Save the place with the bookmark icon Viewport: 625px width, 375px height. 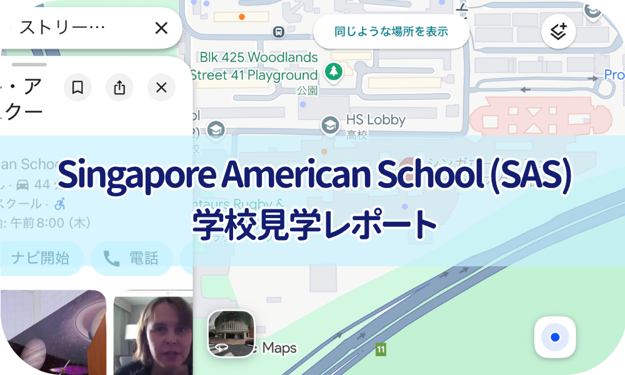click(77, 87)
